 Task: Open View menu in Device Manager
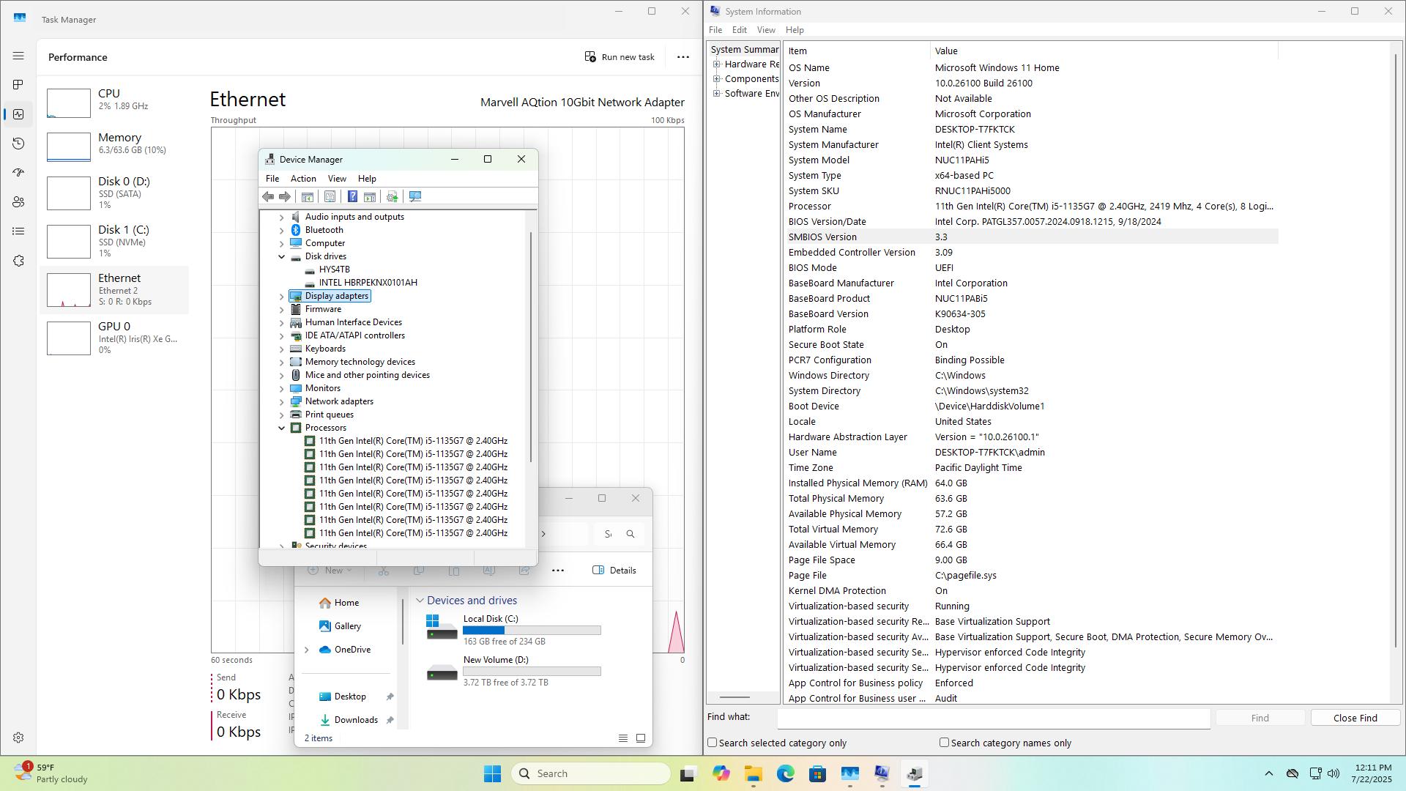click(337, 179)
